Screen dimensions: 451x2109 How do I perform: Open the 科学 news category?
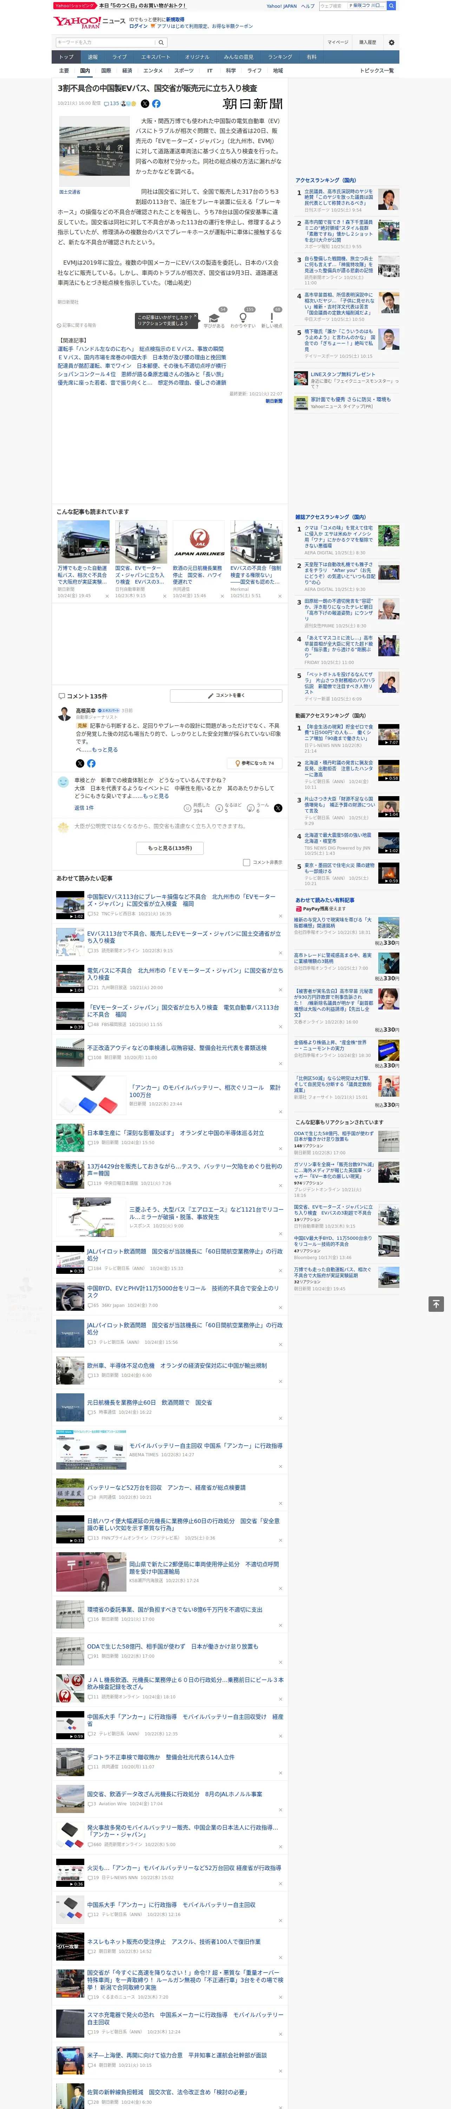[x=231, y=70]
